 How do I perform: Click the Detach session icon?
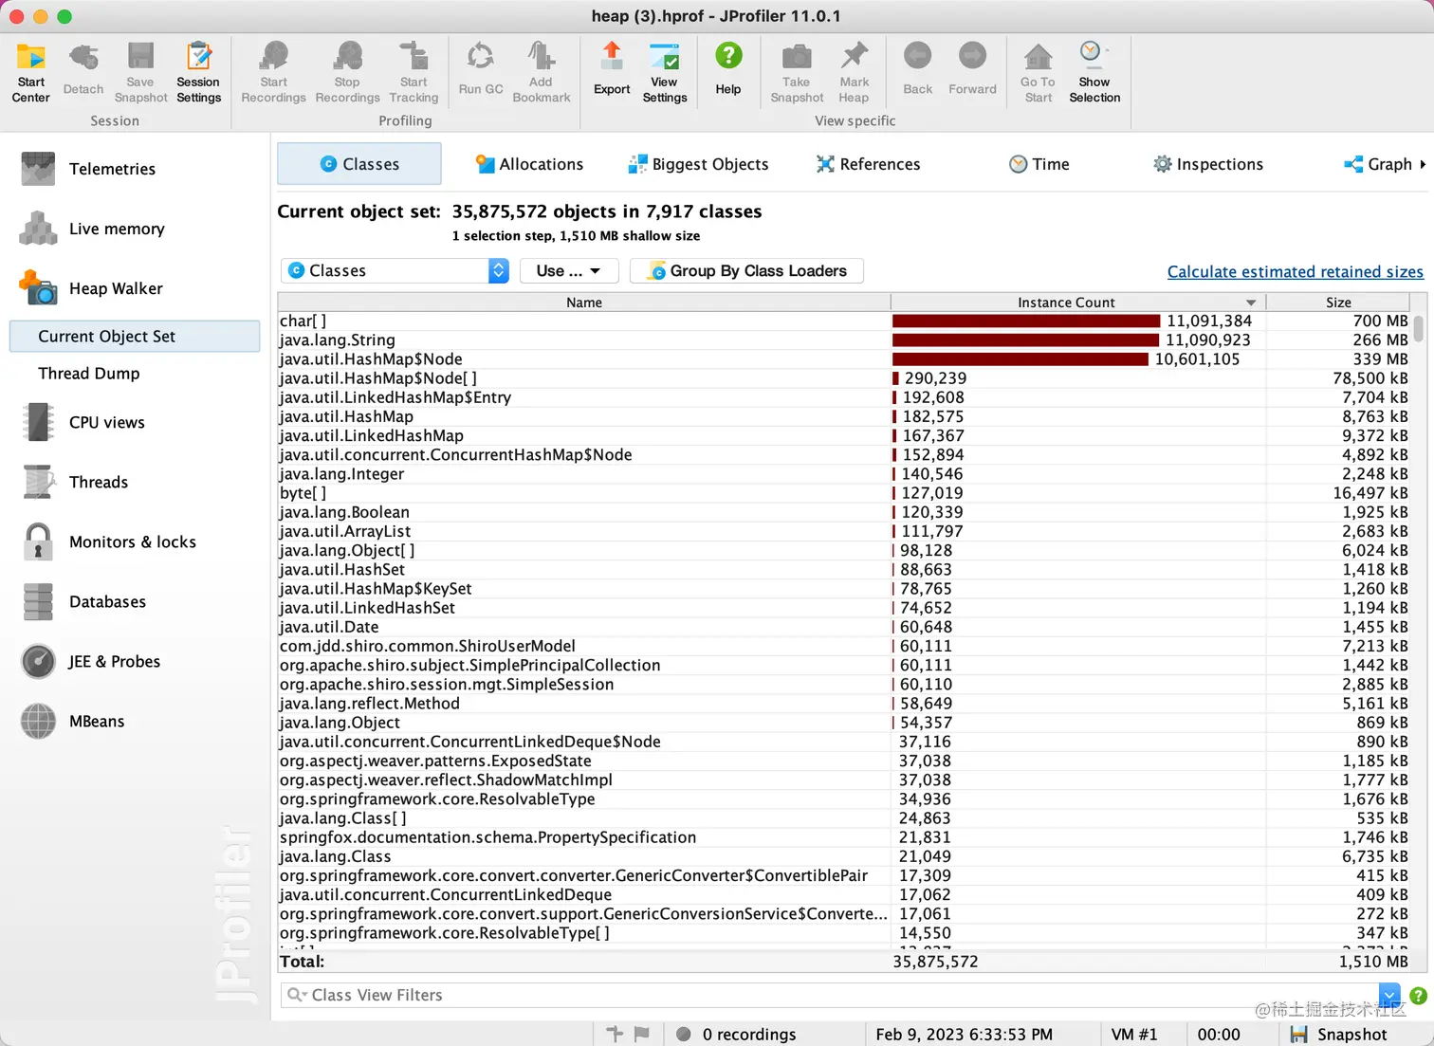(x=83, y=69)
